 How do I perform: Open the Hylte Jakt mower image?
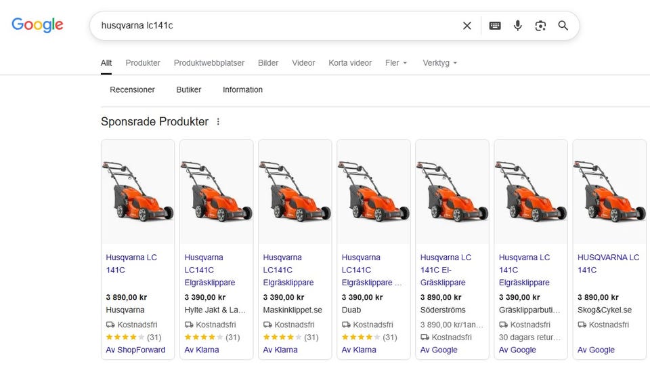tap(217, 192)
